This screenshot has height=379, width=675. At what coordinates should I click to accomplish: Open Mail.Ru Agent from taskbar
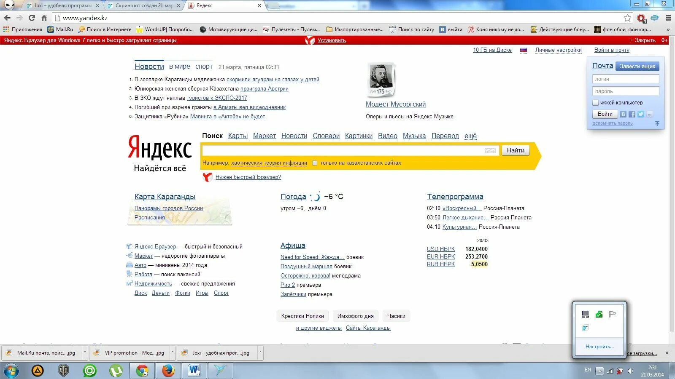coord(89,371)
